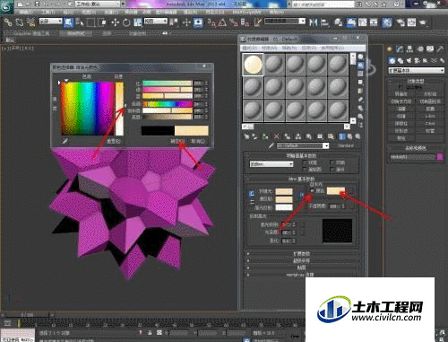Click the Select and Link chain icon
Screen dimensions: 448x342
(x=8, y=22)
